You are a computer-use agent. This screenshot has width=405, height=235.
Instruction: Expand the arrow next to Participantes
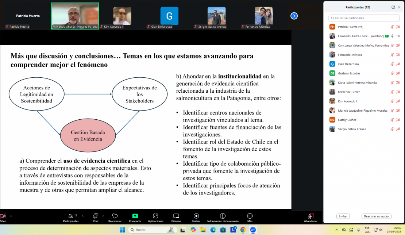click(83, 216)
